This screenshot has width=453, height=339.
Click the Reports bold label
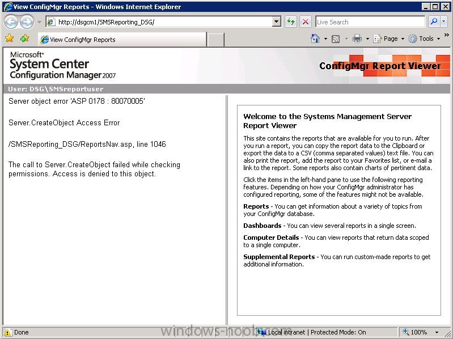(256, 206)
